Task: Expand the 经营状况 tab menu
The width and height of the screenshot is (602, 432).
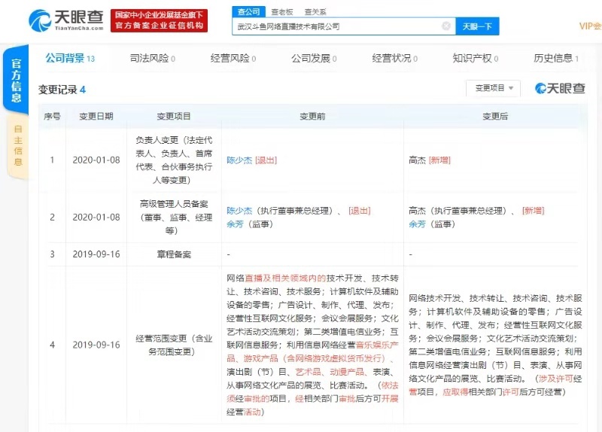Action: click(x=395, y=58)
